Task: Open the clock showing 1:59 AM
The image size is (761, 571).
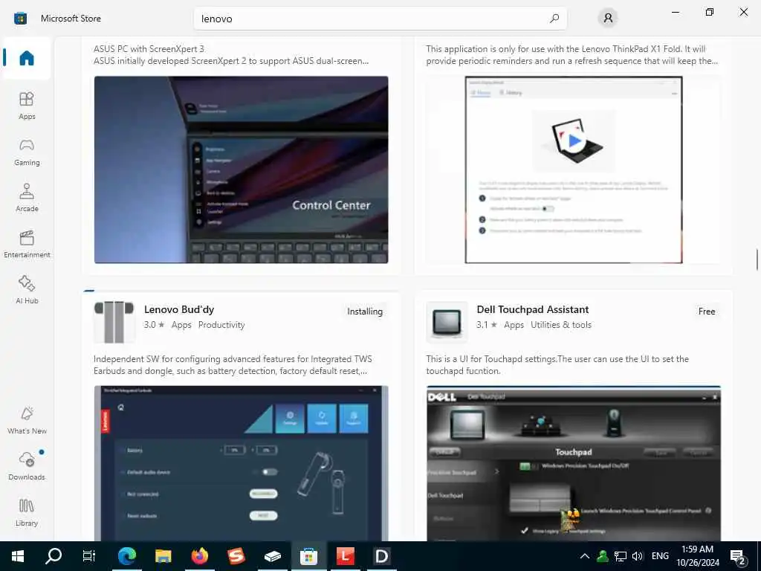Action: [697, 556]
